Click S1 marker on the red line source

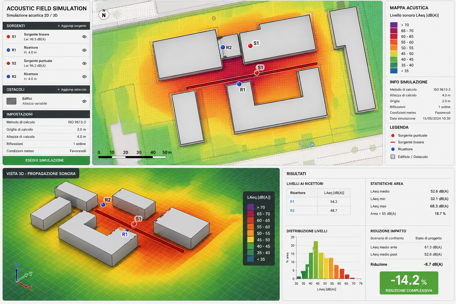(257, 73)
